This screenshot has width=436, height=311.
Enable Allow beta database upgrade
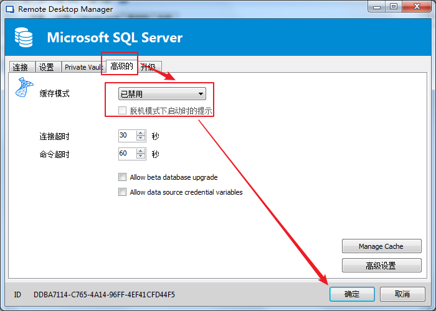click(x=122, y=177)
